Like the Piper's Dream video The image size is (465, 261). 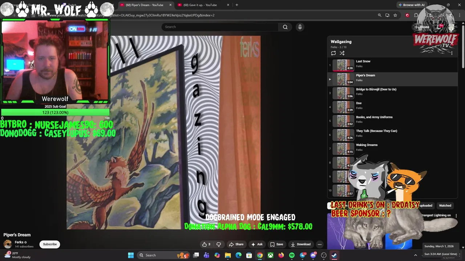tap(206, 244)
